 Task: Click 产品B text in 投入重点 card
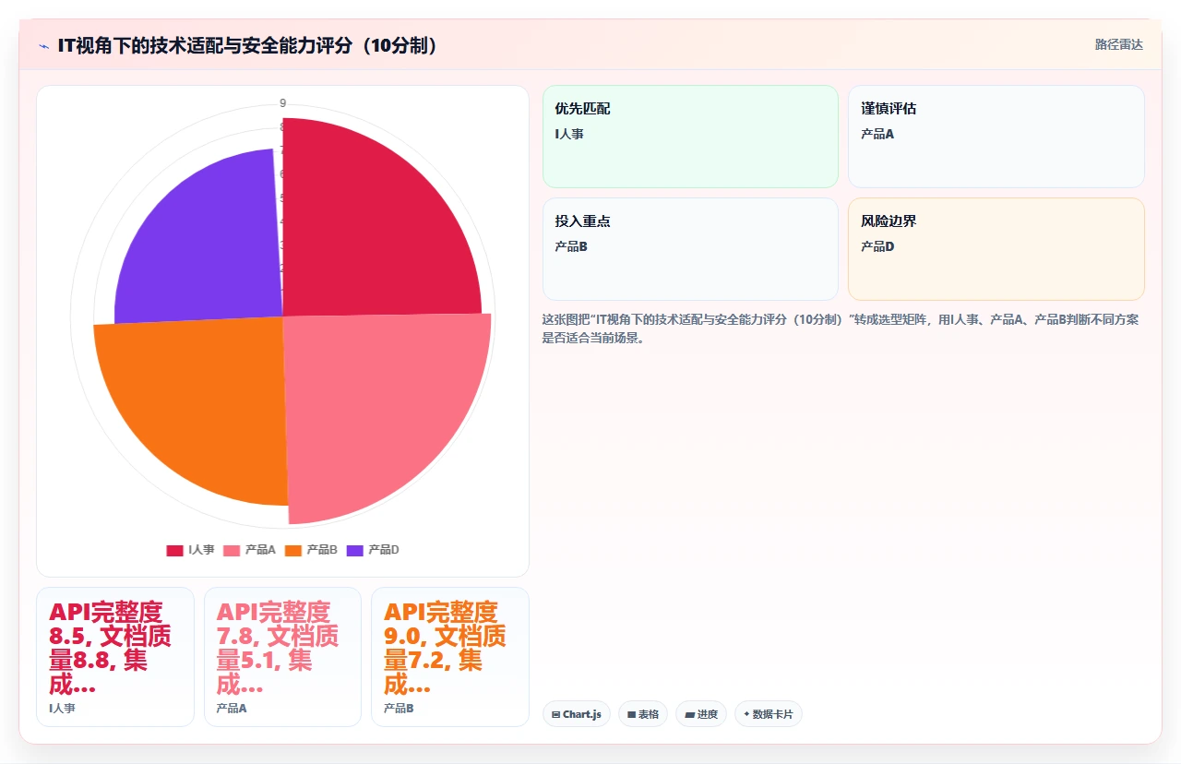[571, 246]
